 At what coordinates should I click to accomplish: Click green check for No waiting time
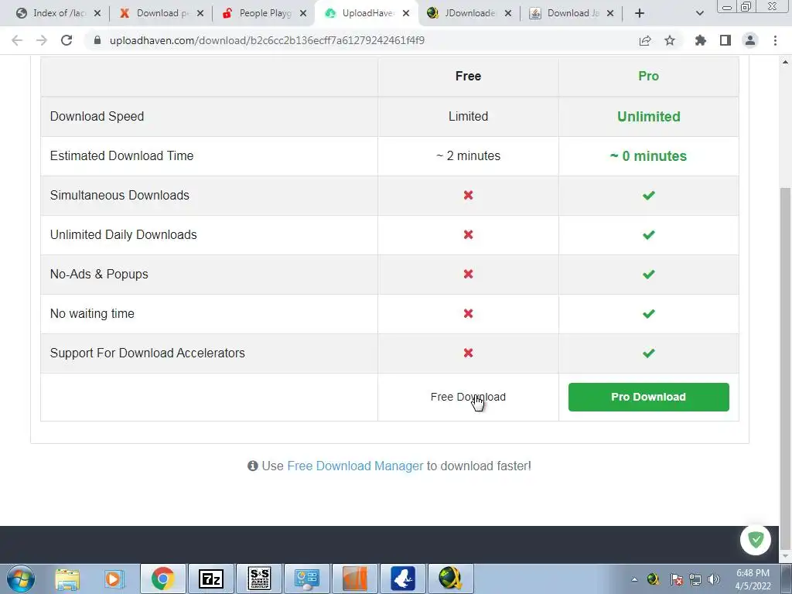click(x=649, y=314)
